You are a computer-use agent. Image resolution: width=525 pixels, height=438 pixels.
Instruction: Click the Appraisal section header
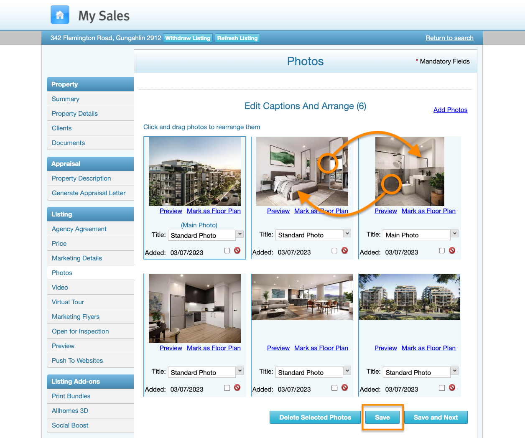pos(90,164)
